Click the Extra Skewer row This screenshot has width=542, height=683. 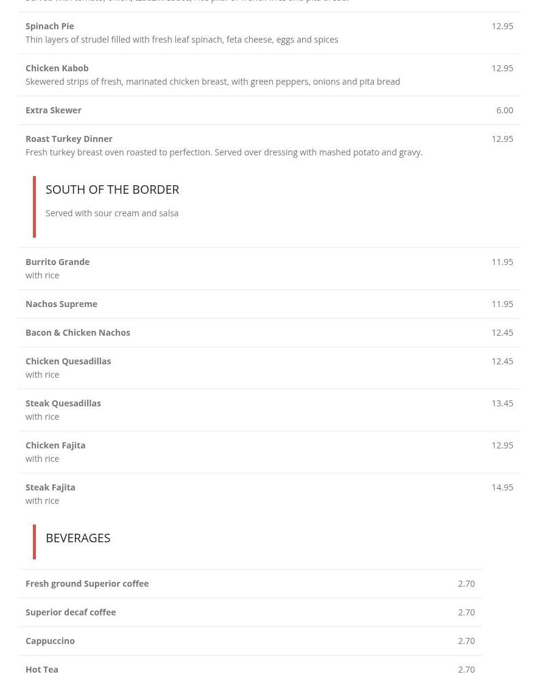coord(54,110)
